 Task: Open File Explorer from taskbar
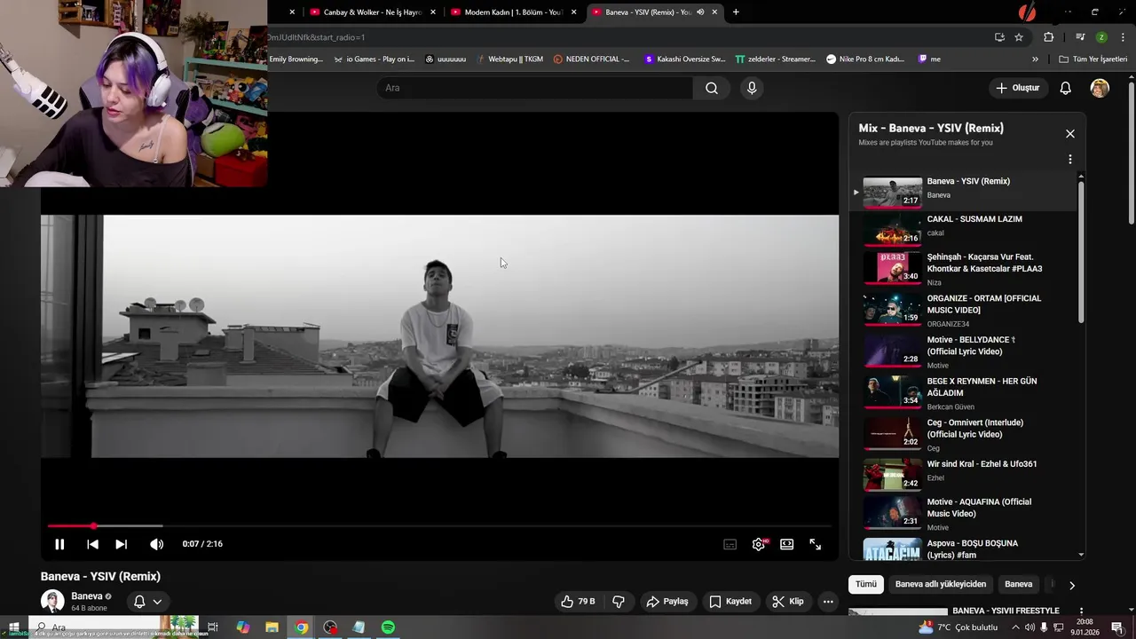click(x=272, y=627)
